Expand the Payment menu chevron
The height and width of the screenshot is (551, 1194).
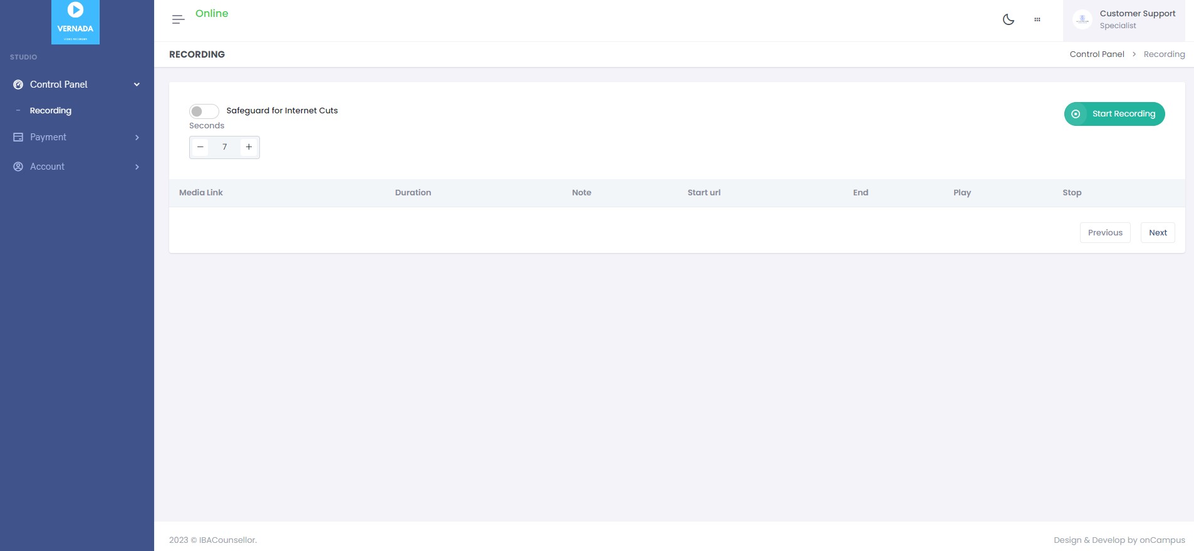(x=137, y=137)
